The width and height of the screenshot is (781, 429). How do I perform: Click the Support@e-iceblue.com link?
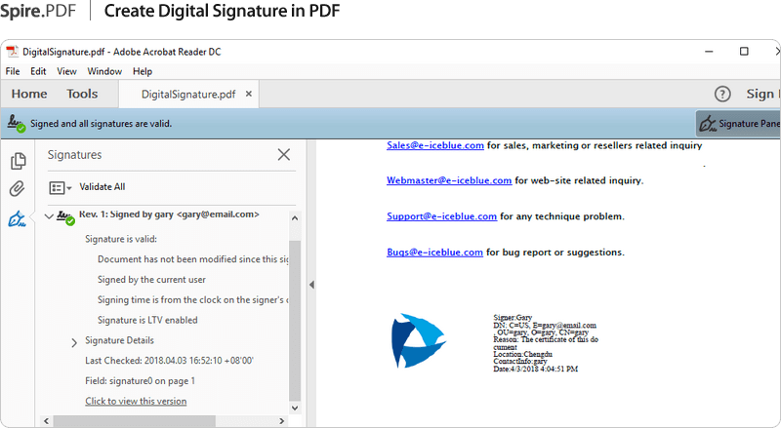[x=442, y=216]
